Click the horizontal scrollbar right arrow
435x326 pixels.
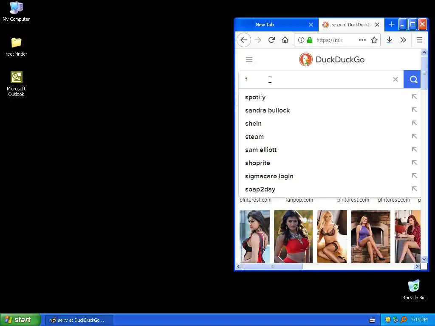417,267
